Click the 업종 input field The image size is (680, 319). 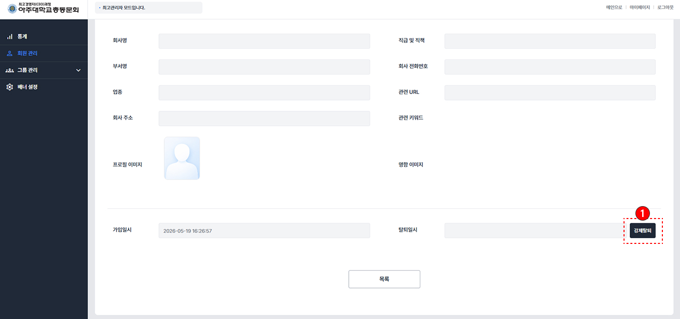point(264,93)
